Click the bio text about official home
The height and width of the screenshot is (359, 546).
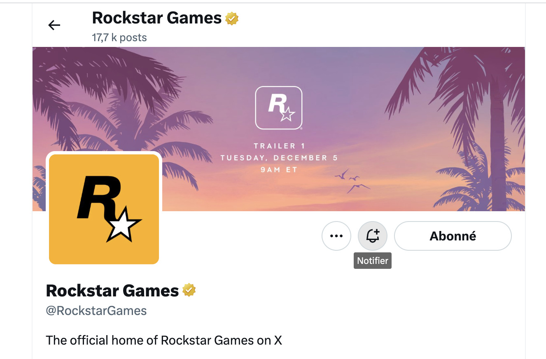(x=164, y=340)
